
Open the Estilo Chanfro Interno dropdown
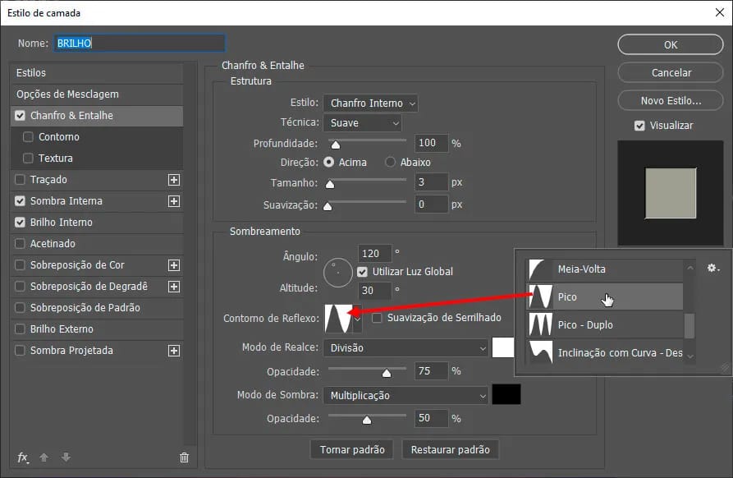tap(370, 103)
